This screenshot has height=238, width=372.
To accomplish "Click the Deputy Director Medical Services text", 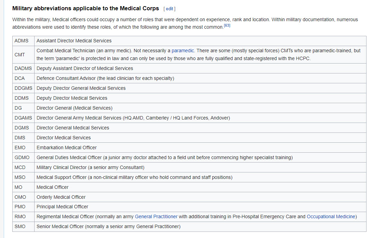I will click(x=72, y=98).
